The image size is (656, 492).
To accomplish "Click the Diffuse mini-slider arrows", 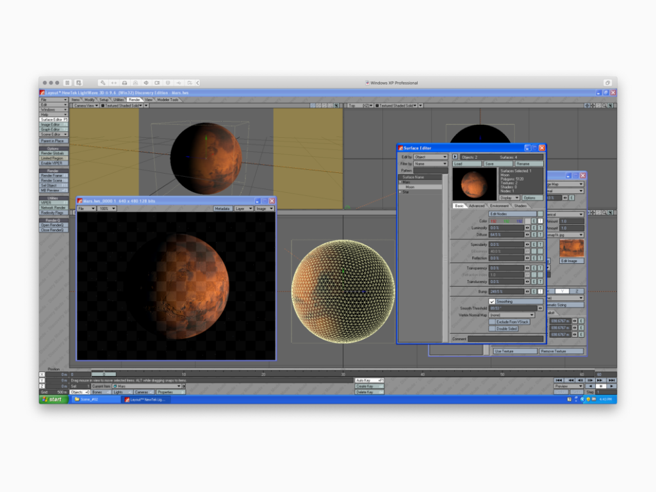I will tap(527, 234).
